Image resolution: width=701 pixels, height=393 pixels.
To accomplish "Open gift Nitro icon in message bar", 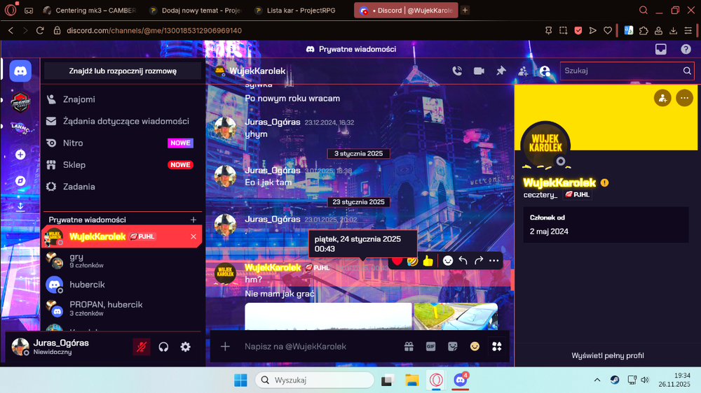I will tap(409, 347).
